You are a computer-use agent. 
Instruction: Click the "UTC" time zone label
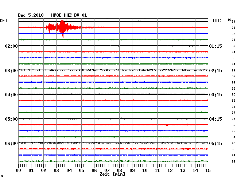[x=217, y=21]
